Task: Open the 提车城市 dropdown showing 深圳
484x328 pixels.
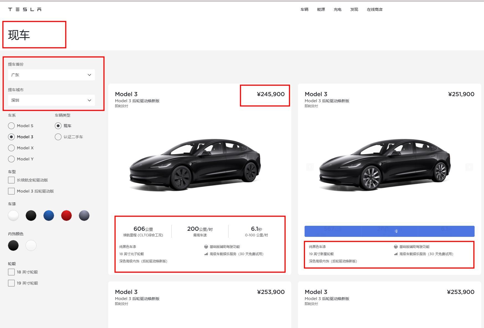Action: pyautogui.click(x=52, y=100)
